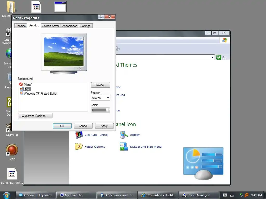
Task: Confirm with the OK button
Action: (x=62, y=126)
